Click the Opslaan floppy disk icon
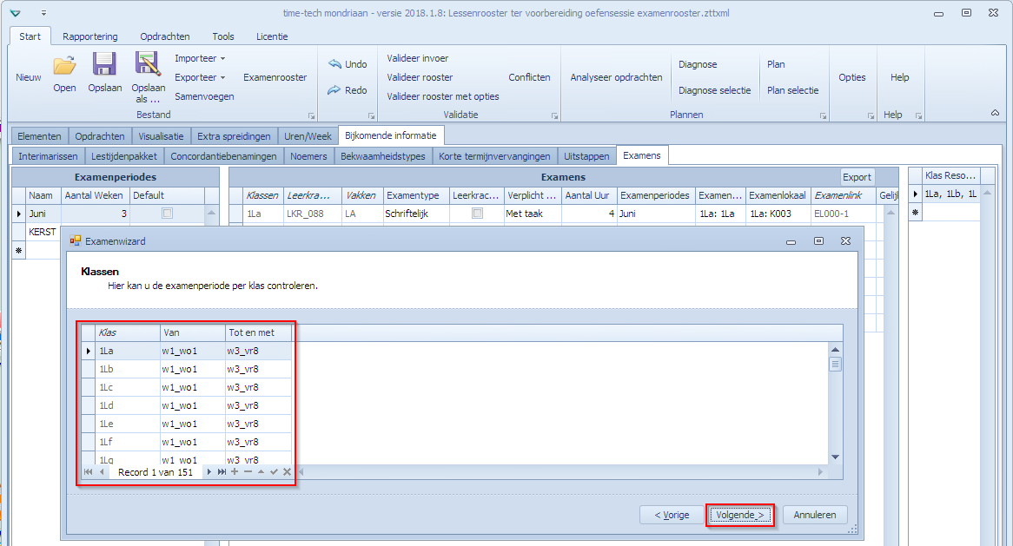This screenshot has width=1013, height=546. pos(104,64)
